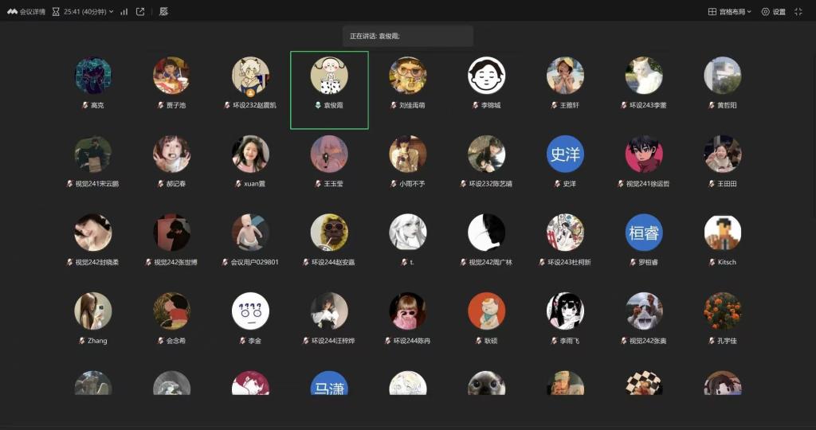This screenshot has height=430, width=816.
Task: Click the share/pop-out icon in top bar
Action: tap(140, 12)
